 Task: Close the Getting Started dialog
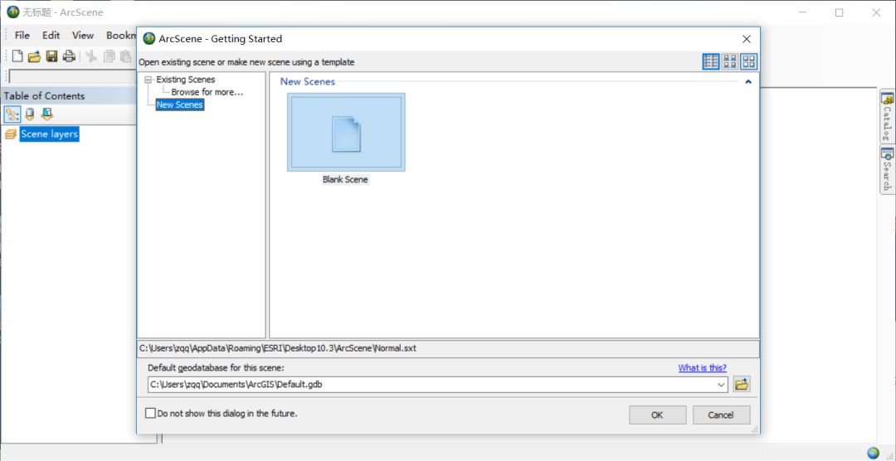747,40
